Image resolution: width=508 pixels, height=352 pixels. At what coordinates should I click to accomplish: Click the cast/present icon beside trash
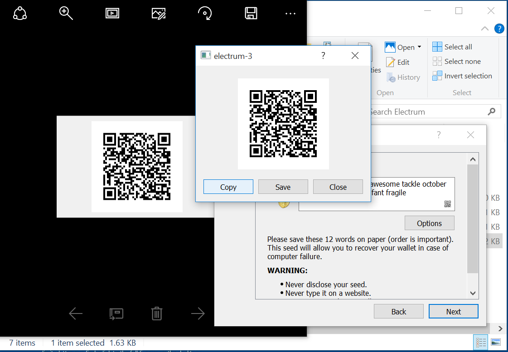116,314
